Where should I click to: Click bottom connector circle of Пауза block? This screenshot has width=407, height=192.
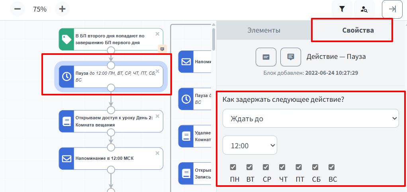point(111,88)
